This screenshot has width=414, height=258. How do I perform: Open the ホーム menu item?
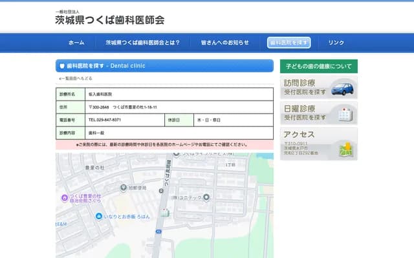click(x=76, y=43)
